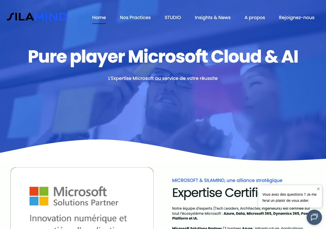Viewport: 326px width, 229px height.
Task: Open Insights & News menu
Action: click(x=213, y=18)
